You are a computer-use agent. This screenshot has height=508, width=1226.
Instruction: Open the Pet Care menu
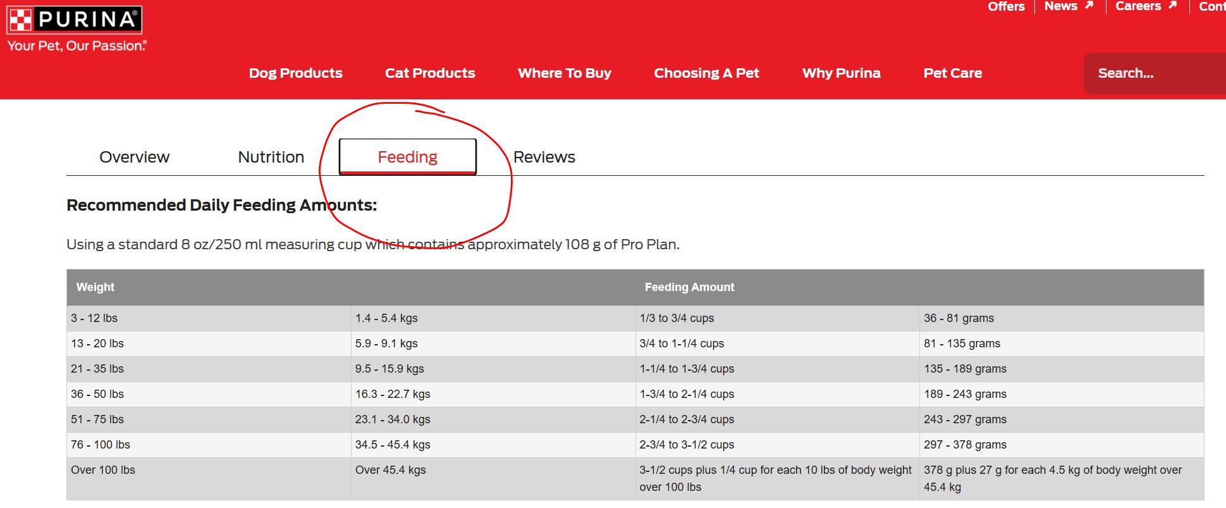[x=952, y=73]
